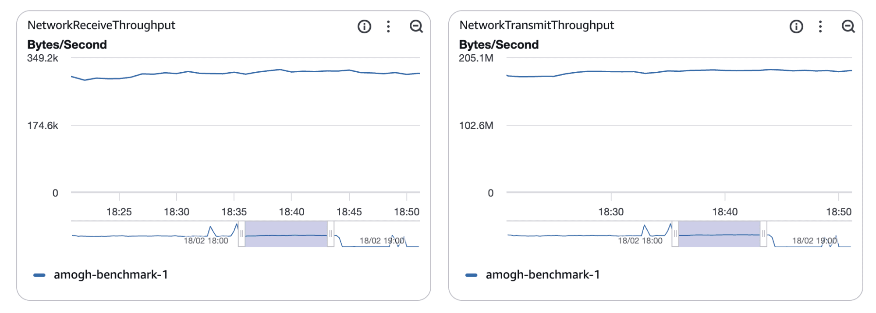Toggle amogh-benchmark-1 legend swatch in Transmit chart
The width and height of the screenshot is (876, 313).
coord(472,275)
